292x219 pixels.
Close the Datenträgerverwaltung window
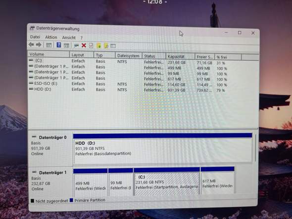(253, 33)
